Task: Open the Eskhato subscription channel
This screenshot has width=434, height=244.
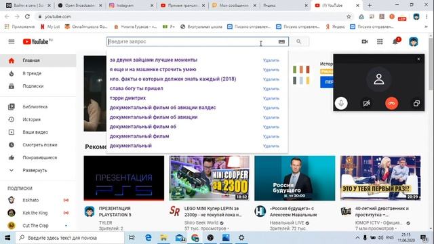Action: [38, 200]
